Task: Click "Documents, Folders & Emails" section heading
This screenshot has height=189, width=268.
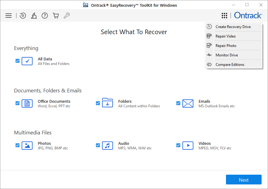Action: coord(48,91)
